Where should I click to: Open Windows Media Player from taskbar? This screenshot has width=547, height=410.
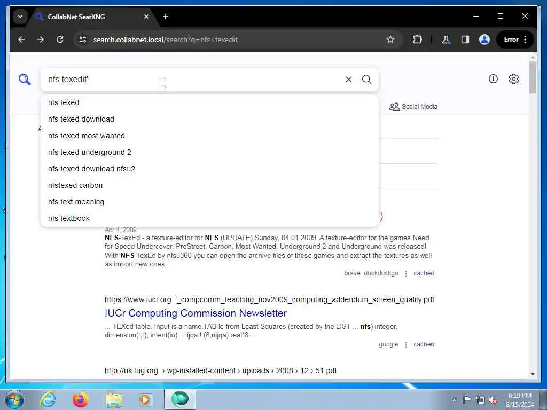pos(145,399)
